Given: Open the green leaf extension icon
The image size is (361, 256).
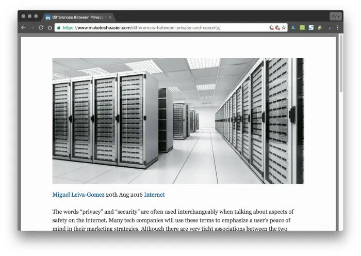Looking at the screenshot, I should [319, 27].
